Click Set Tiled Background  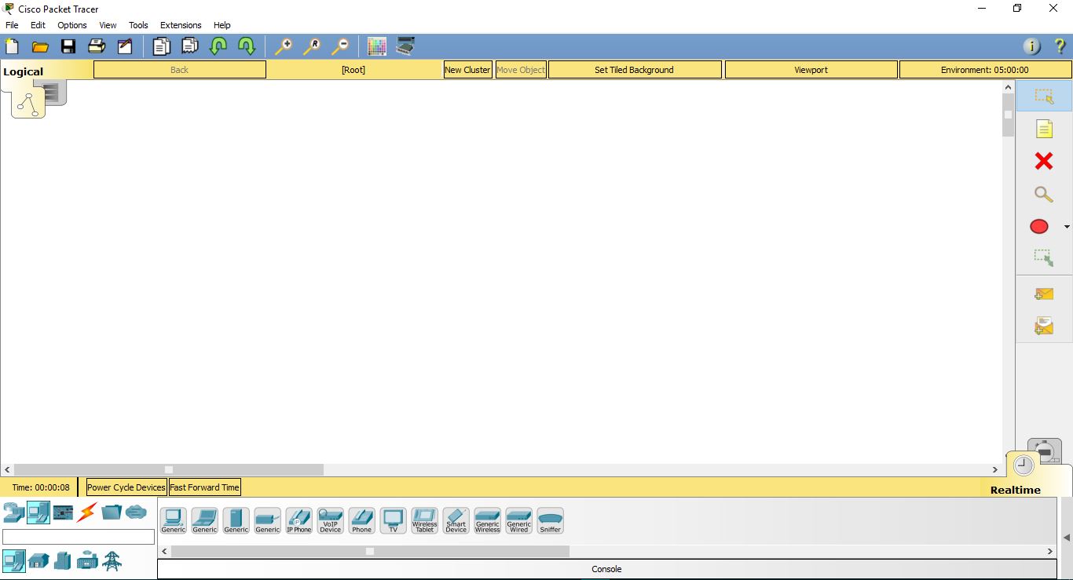coord(635,70)
